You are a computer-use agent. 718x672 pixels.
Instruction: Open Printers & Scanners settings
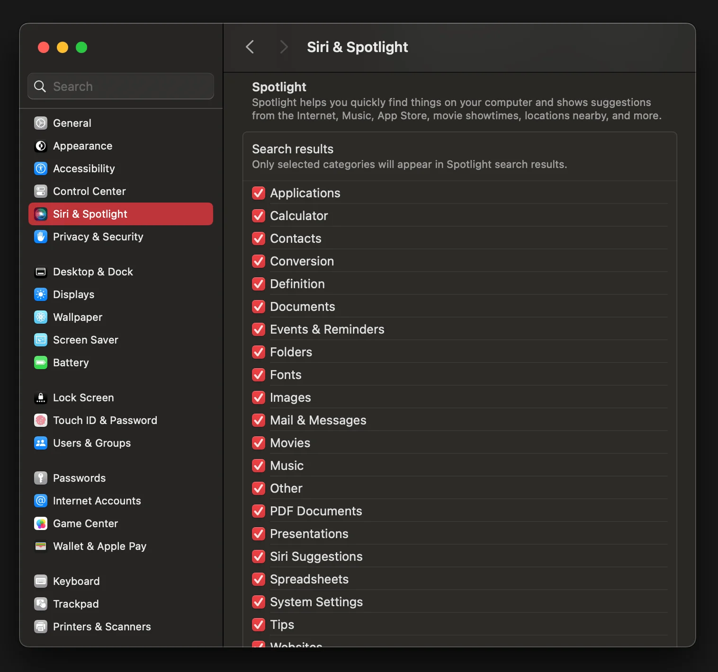[x=101, y=627]
